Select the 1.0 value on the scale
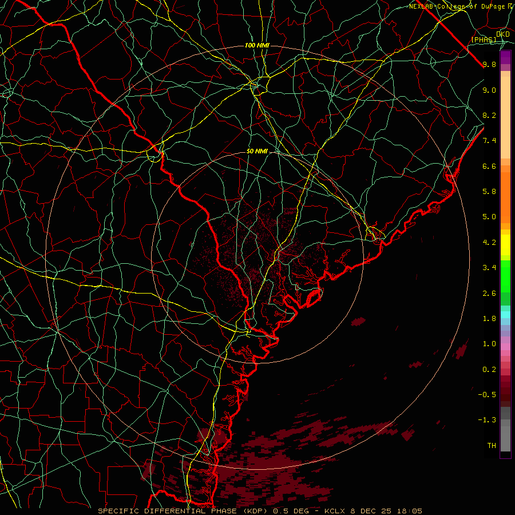 point(489,344)
